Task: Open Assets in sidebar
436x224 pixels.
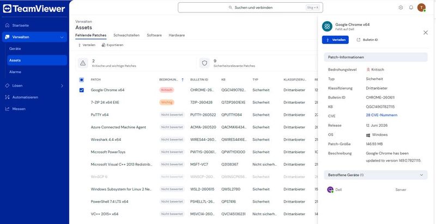Action: 37,60
